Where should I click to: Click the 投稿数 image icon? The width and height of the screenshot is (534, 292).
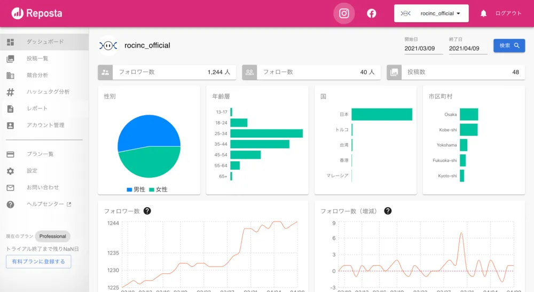pyautogui.click(x=394, y=72)
